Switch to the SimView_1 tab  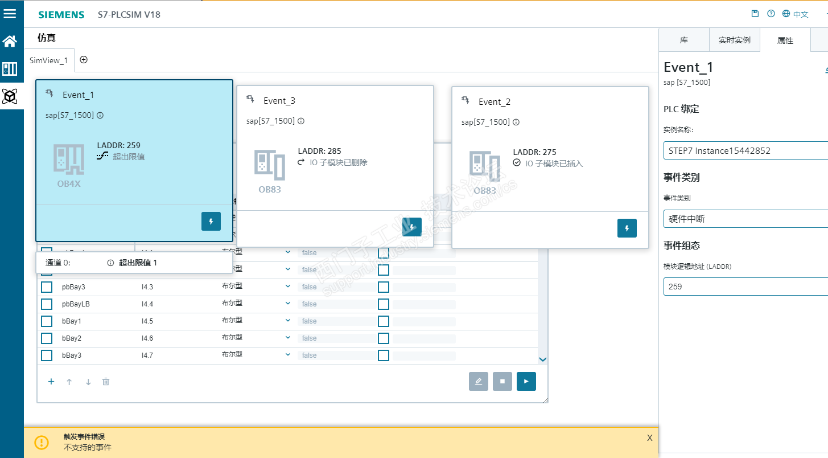(48, 60)
